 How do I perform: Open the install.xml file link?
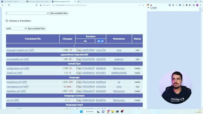pos(11,73)
